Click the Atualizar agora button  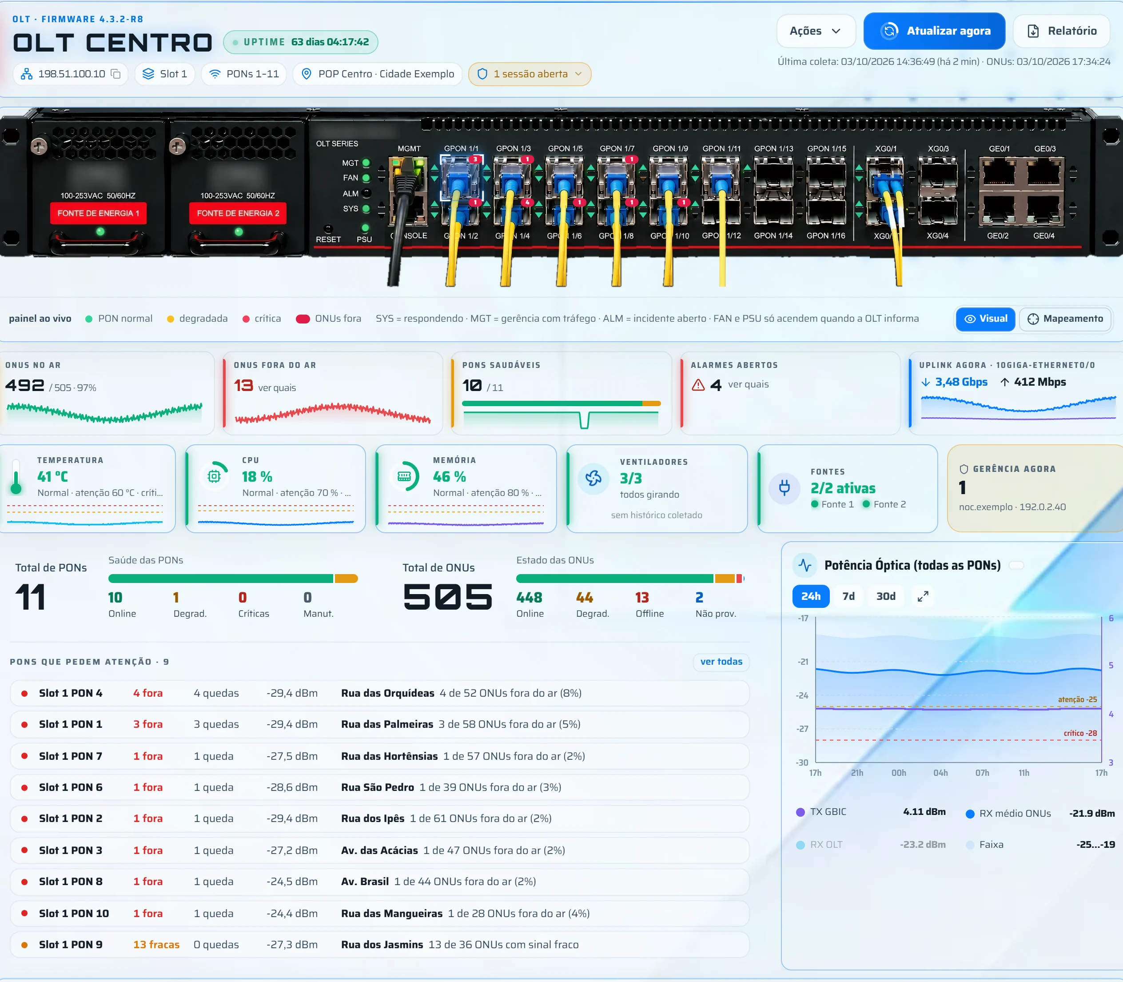[934, 31]
